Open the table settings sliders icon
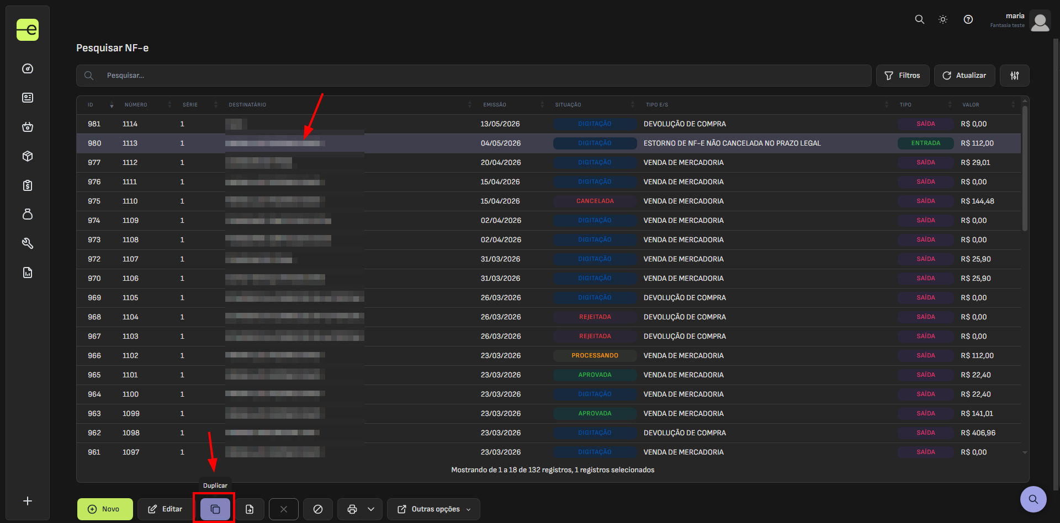 tap(1015, 76)
